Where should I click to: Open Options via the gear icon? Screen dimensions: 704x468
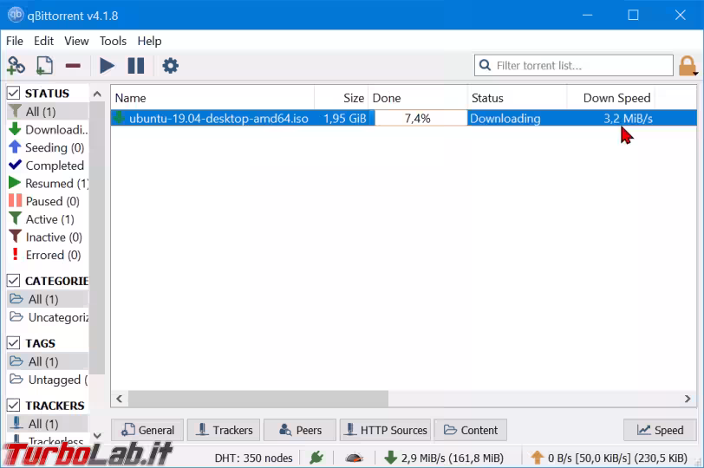tap(170, 66)
